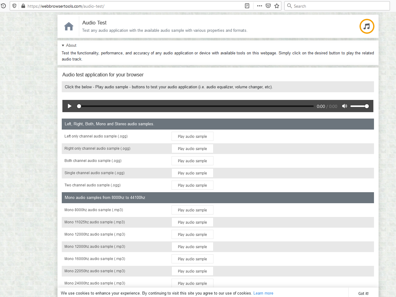Screen dimensions: 396x297
Task: Open page actions three-dots menu
Action: [x=260, y=6]
